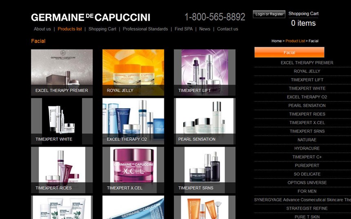The height and width of the screenshot is (219, 351).
Task: Select TIMEXPERT C+ in the sidebar list
Action: [307, 157]
